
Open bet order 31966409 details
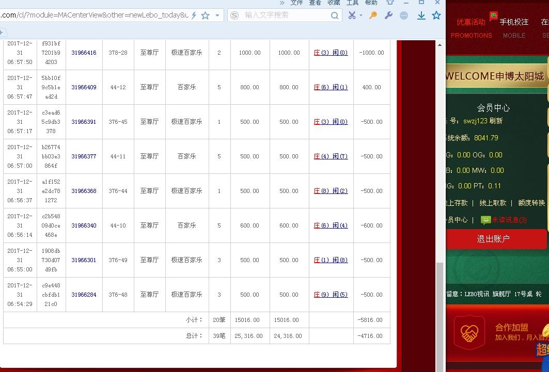84,87
